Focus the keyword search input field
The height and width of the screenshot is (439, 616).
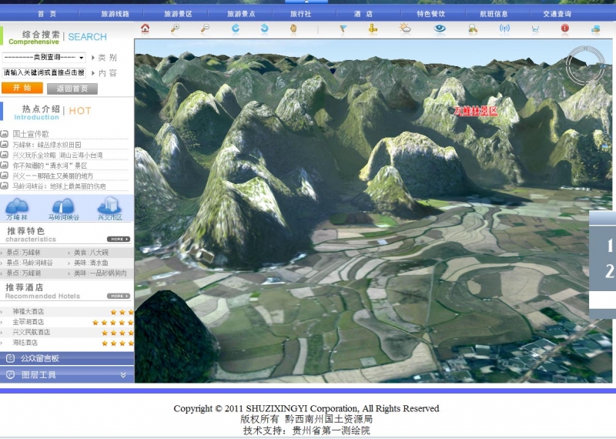(x=44, y=72)
